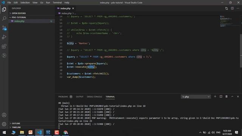Select index.php in the explorer tree
242x136 pixels.
tap(32, 21)
